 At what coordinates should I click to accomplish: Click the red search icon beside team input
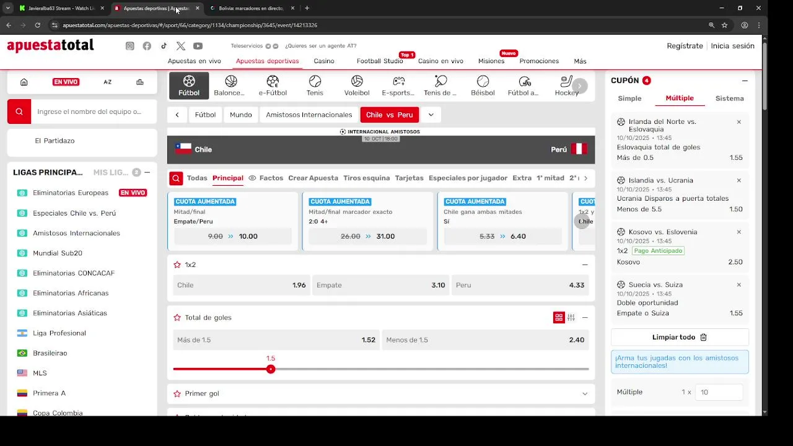19,111
